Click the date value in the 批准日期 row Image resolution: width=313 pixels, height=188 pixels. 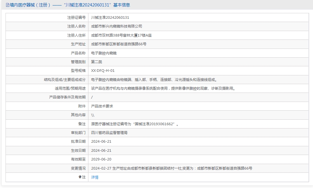(x=101, y=141)
